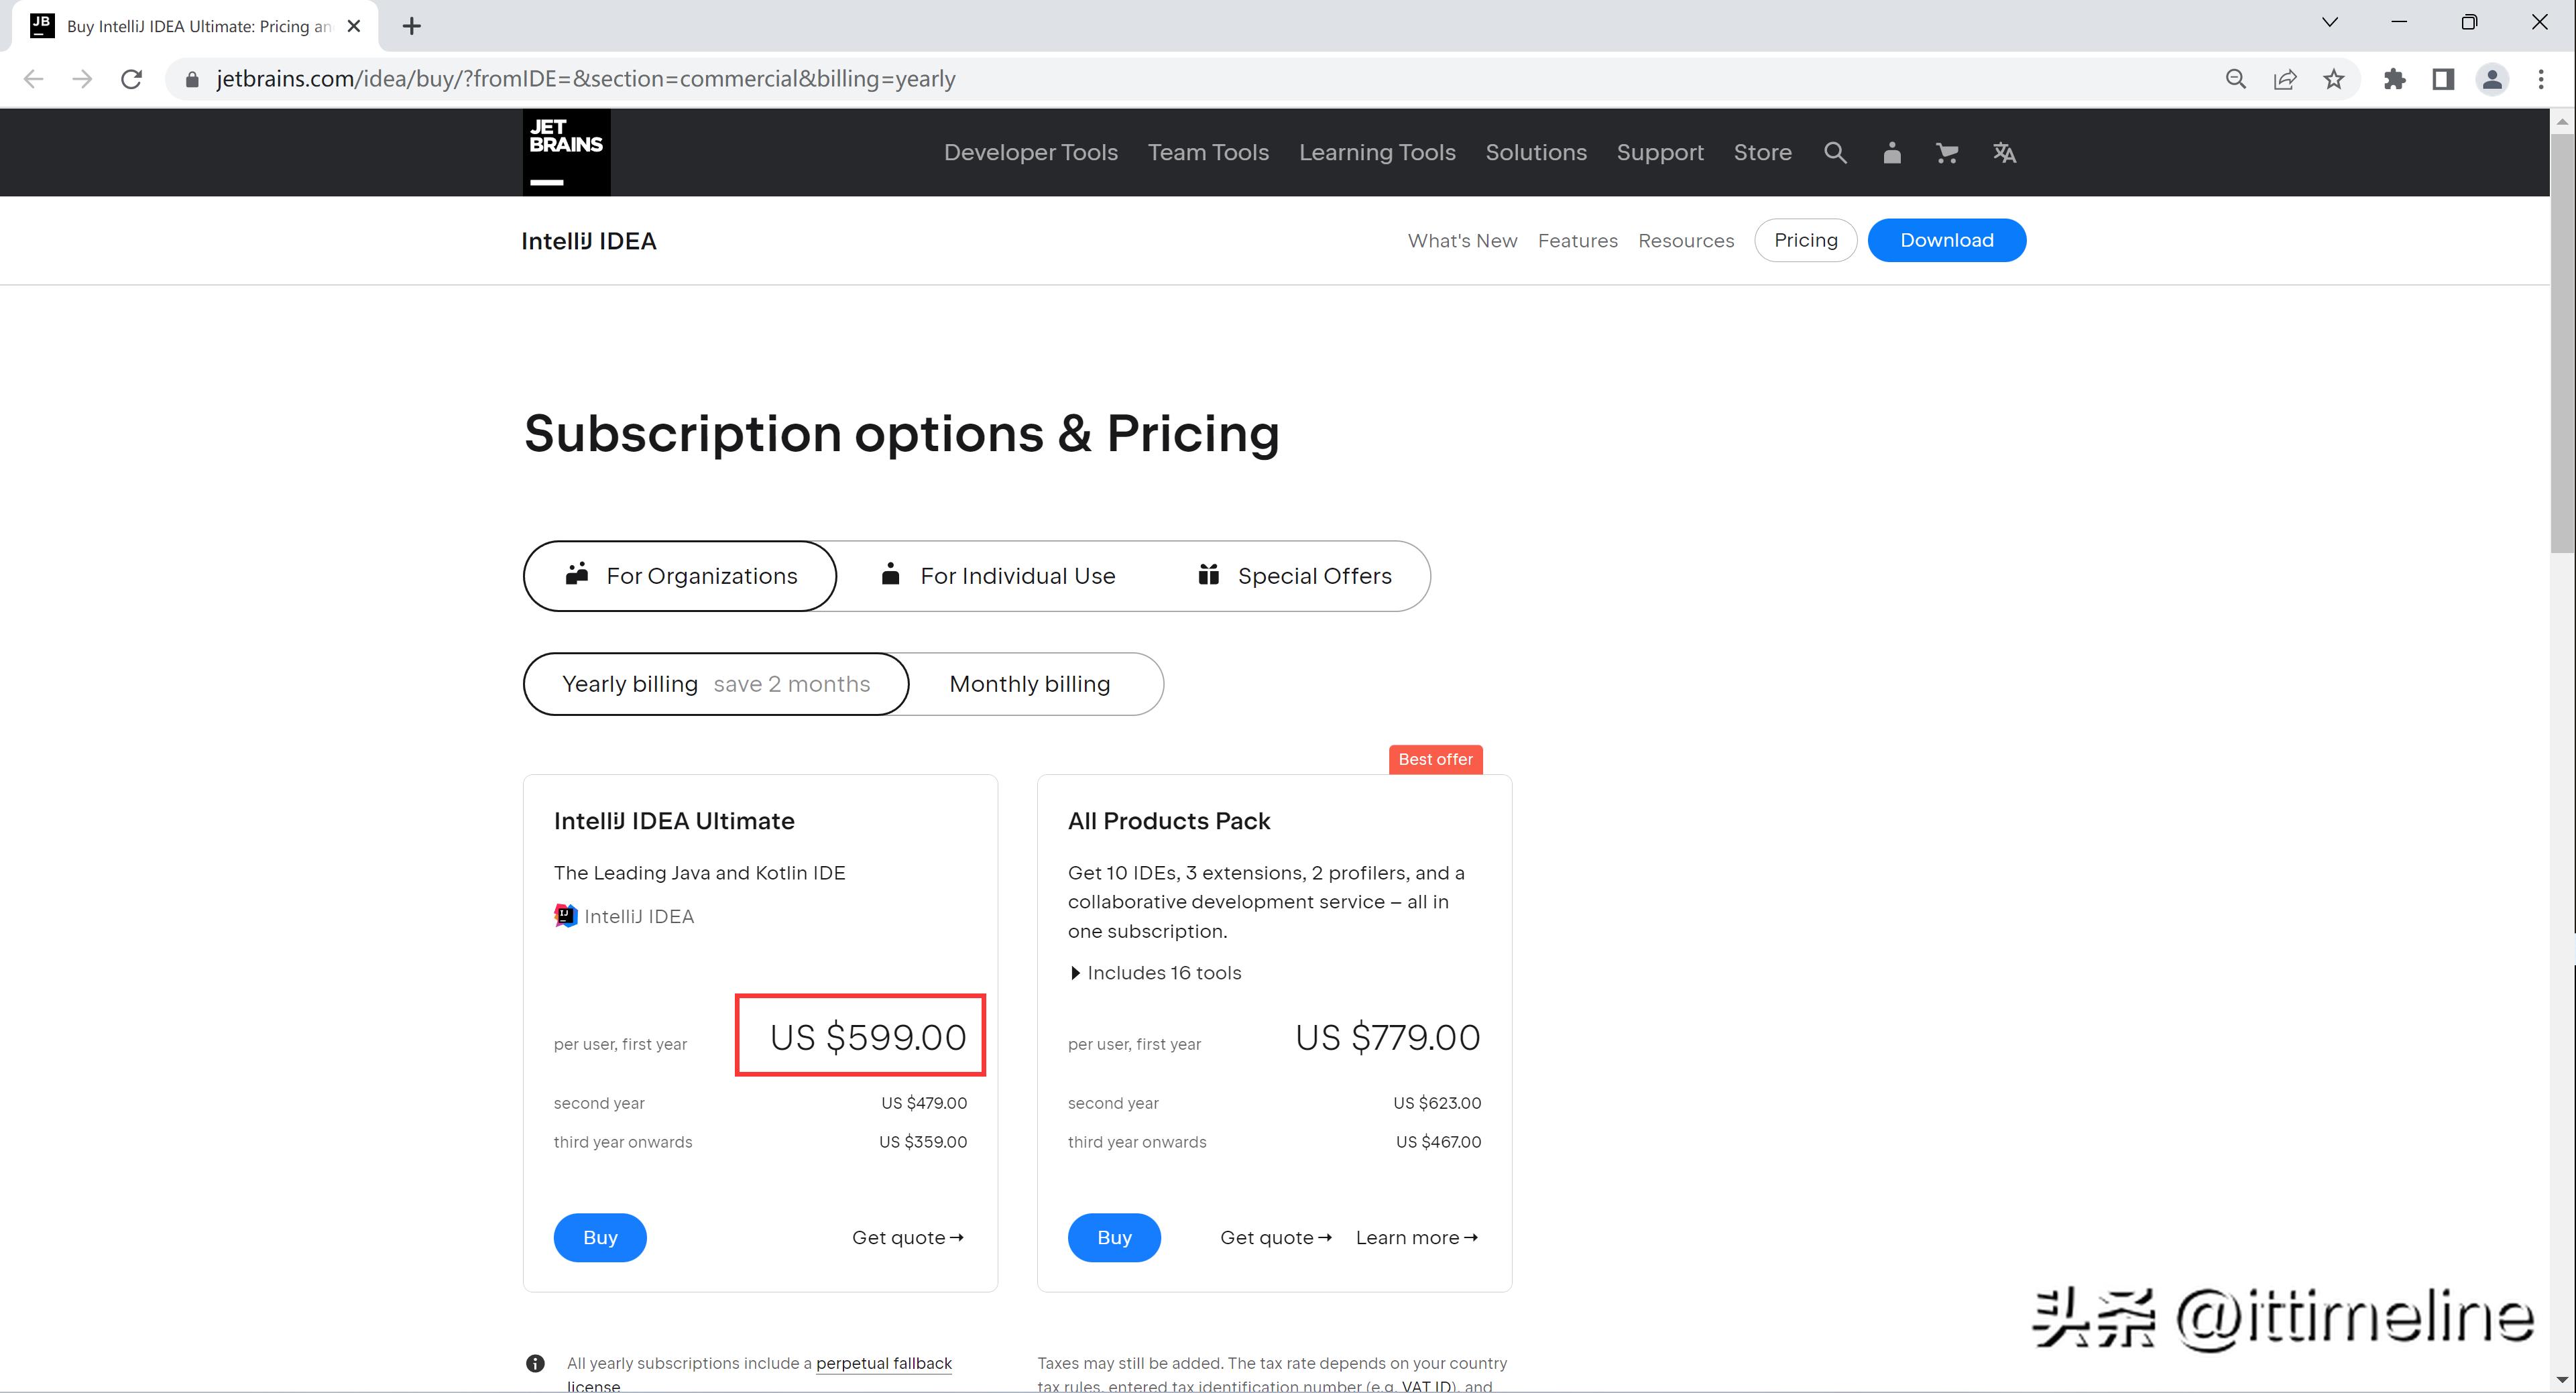Open Chrome three-dot menu
Viewport: 2576px width, 1393px height.
click(2541, 79)
